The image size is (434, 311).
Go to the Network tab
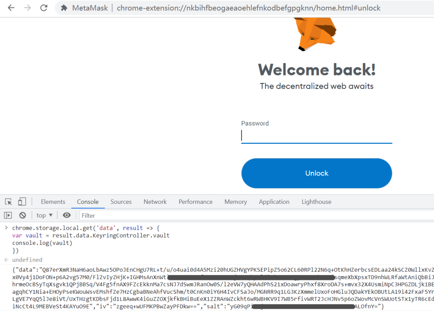coord(155,202)
